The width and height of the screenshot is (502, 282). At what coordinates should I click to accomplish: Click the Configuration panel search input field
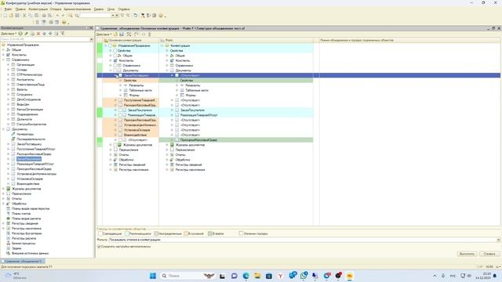point(45,39)
